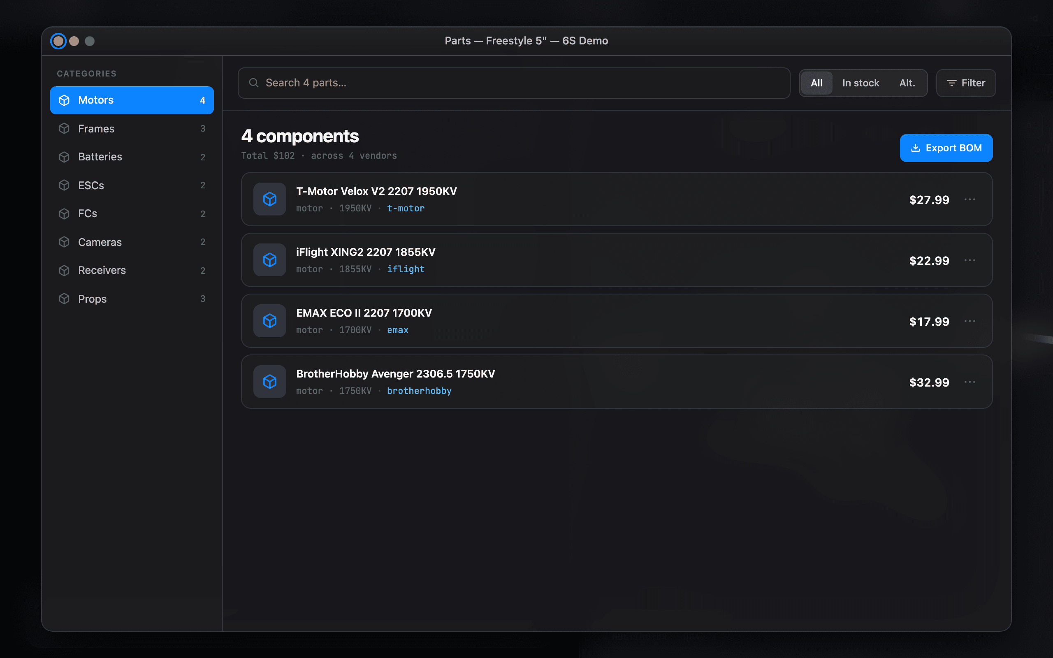
Task: Click the cube icon beside Motors
Action: tap(65, 100)
